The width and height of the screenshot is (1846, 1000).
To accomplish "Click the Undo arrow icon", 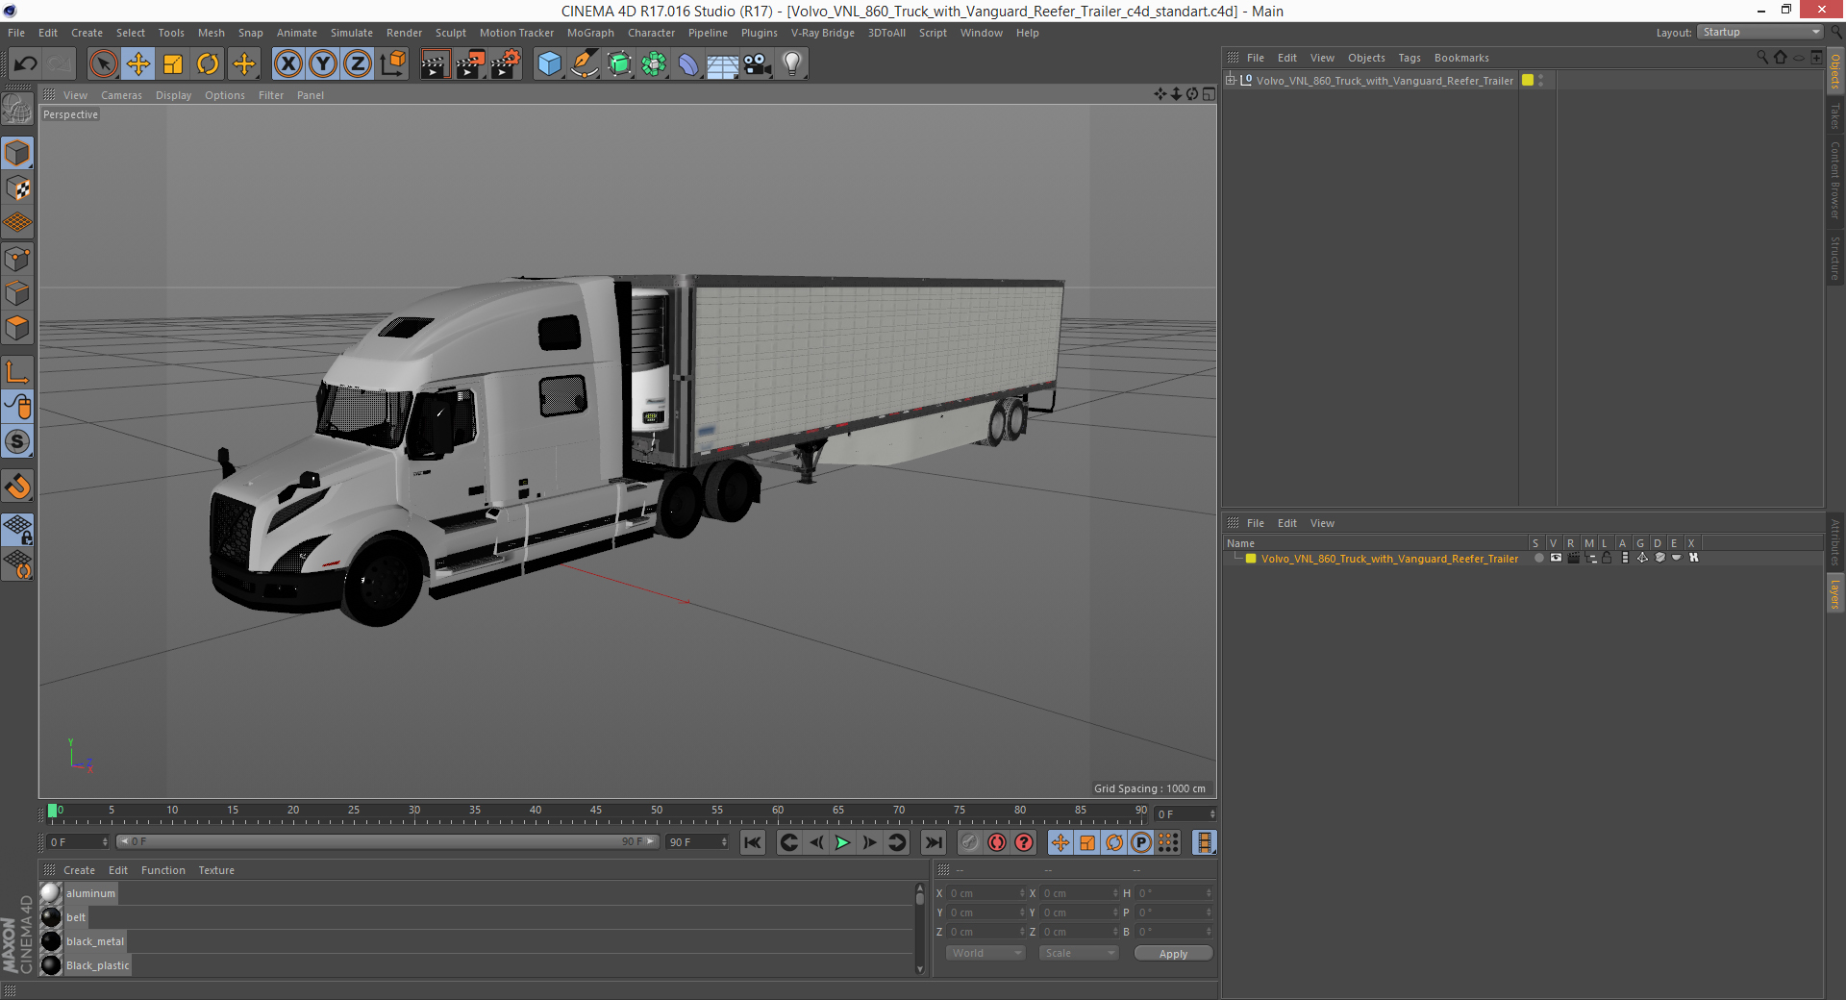I will click(x=26, y=64).
